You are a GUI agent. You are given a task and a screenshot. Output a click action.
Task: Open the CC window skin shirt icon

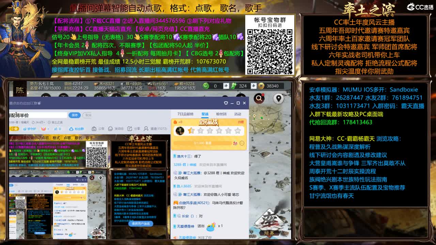pyautogui.click(x=225, y=103)
